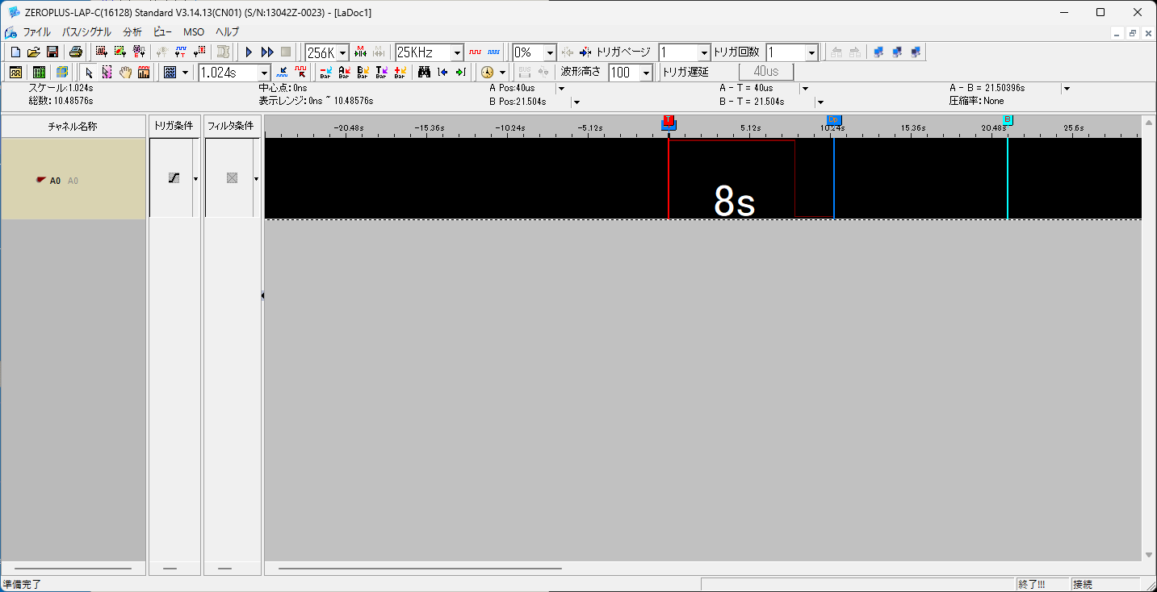
Task: Toggle the A0 filter condition cell
Action: pyautogui.click(x=232, y=177)
